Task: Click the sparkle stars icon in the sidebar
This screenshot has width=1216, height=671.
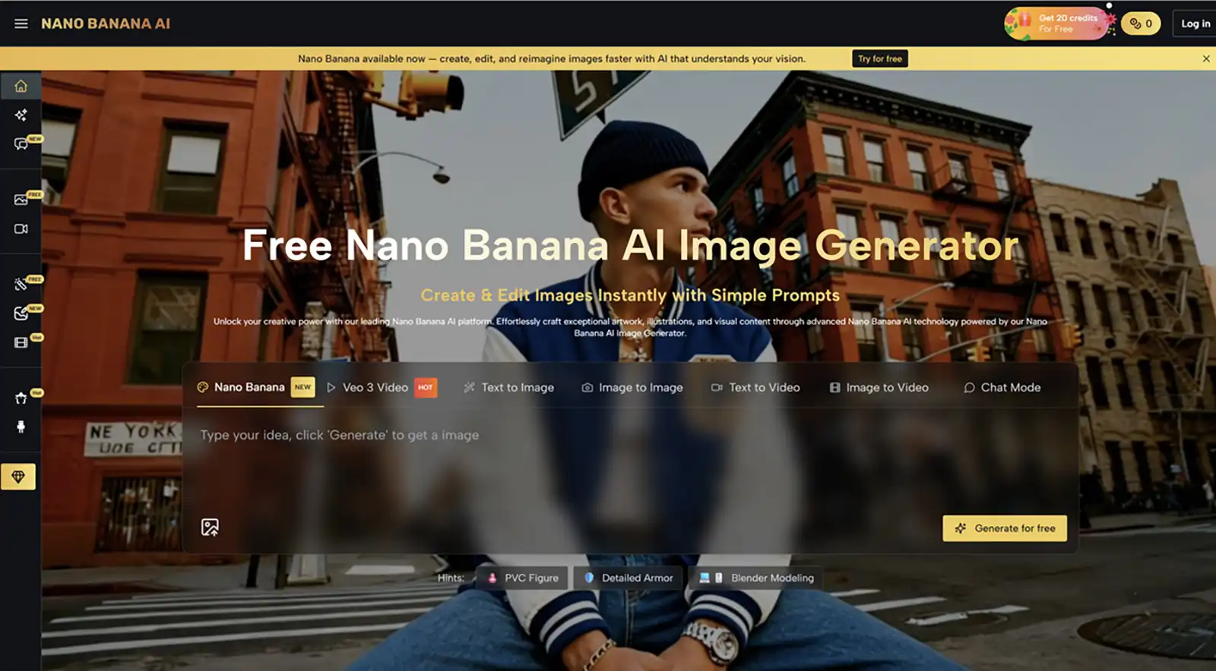Action: tap(21, 115)
